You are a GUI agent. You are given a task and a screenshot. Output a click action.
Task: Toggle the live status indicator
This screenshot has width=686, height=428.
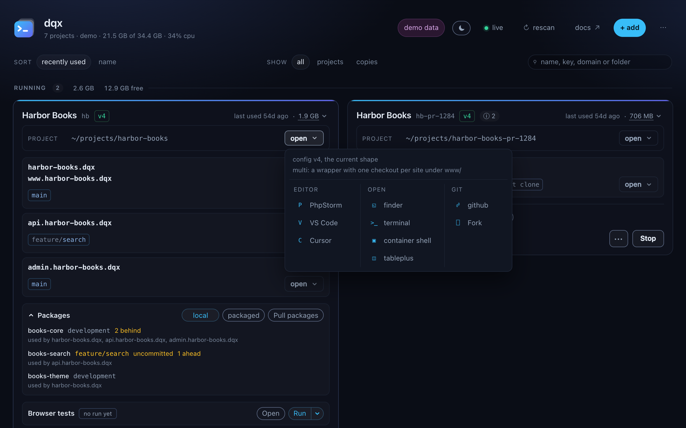coord(493,28)
